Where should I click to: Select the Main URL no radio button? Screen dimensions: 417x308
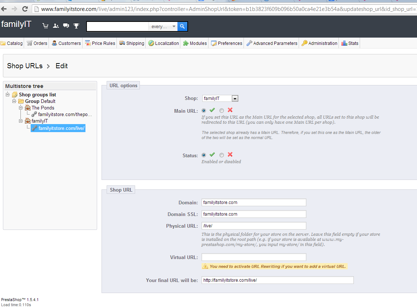click(x=222, y=111)
